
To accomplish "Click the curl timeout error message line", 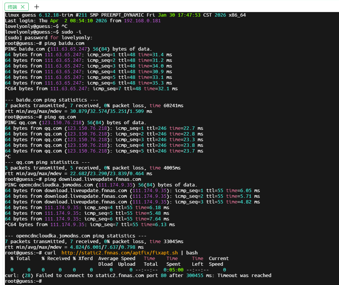I will pyautogui.click(x=138, y=276).
